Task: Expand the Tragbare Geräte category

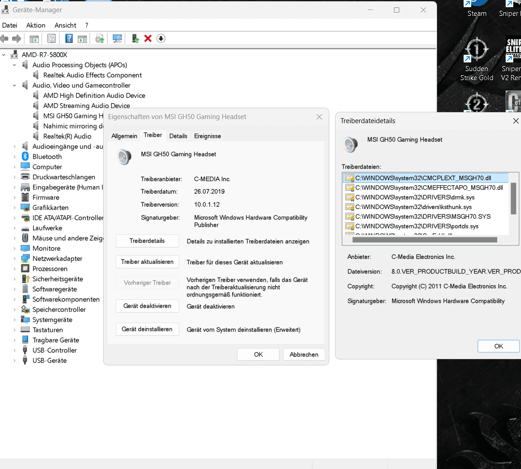Action: (x=14, y=340)
